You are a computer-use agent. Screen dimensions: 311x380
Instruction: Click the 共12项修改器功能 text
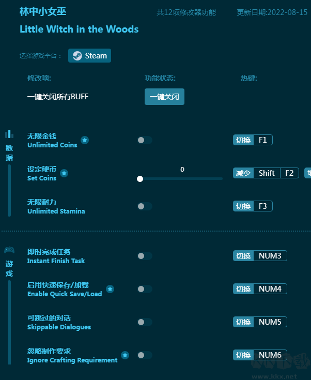pyautogui.click(x=186, y=12)
